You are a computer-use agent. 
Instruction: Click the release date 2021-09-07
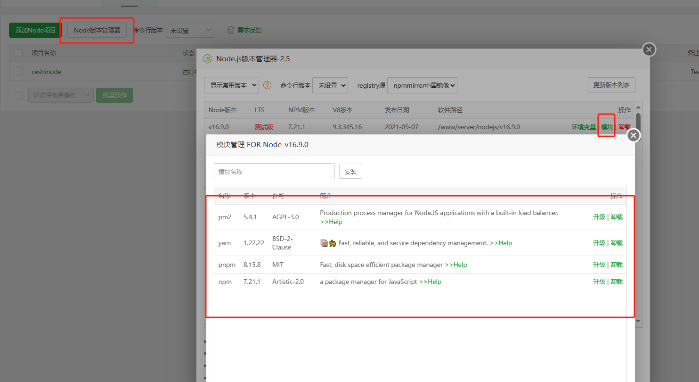click(401, 127)
